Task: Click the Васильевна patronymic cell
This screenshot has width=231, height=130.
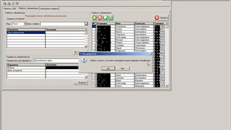Action: point(144,35)
